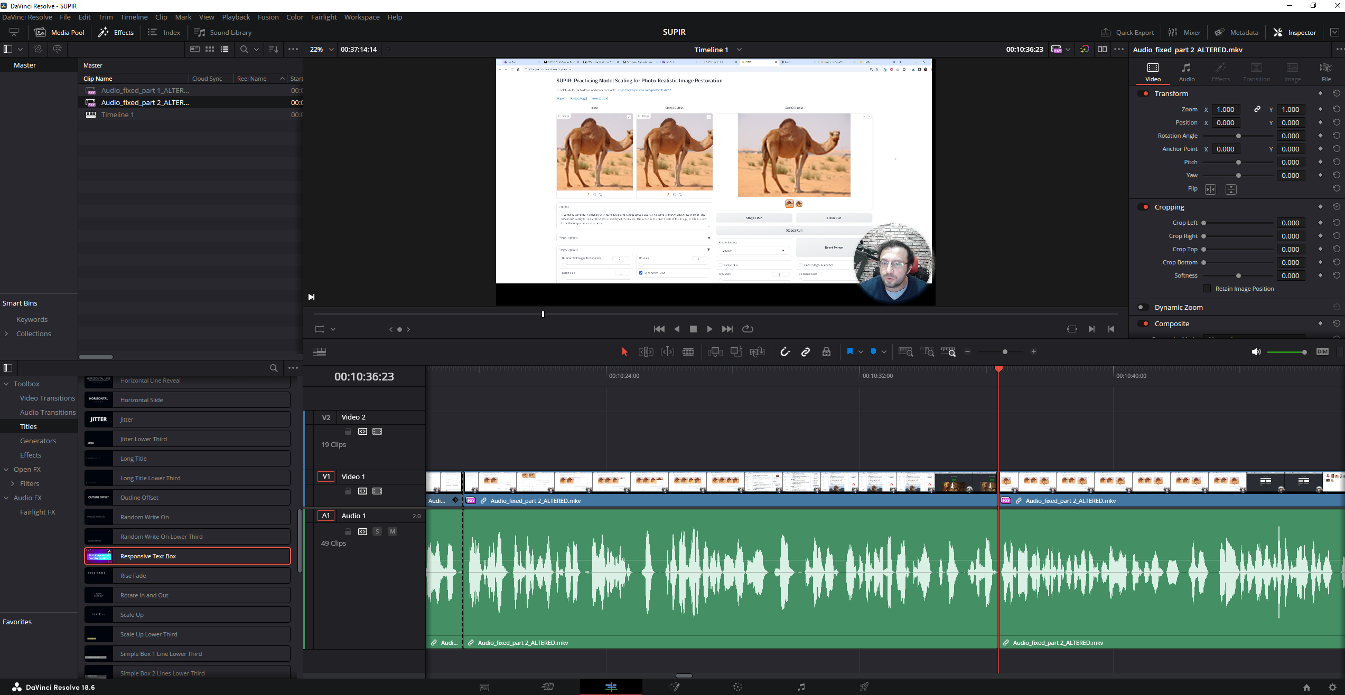Toggle timeline snapping magnet icon

pyautogui.click(x=784, y=352)
